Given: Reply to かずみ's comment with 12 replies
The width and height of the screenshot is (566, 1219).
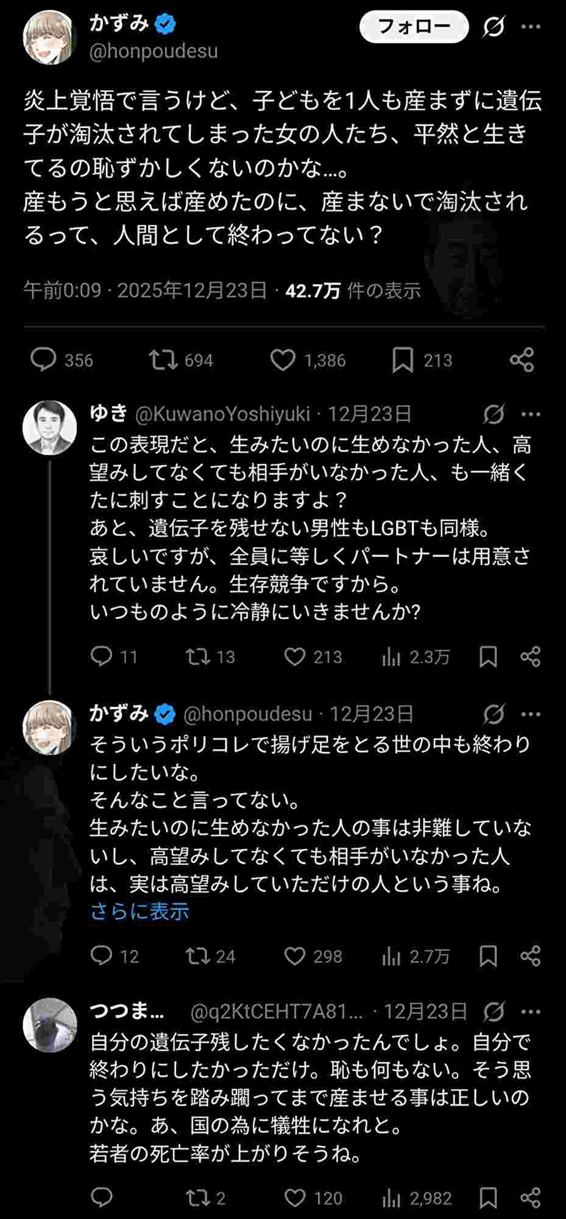Looking at the screenshot, I should click(101, 956).
